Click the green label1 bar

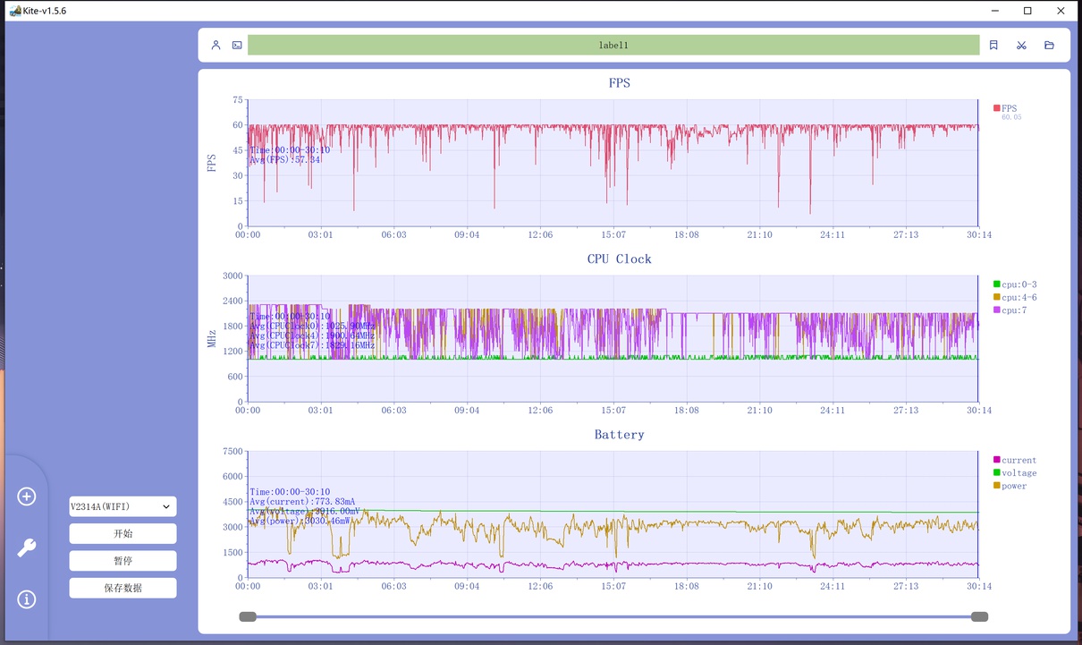coord(613,45)
